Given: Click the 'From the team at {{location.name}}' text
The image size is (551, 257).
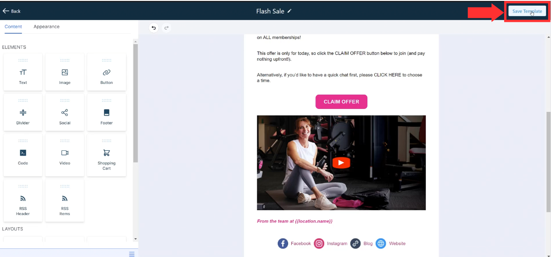Looking at the screenshot, I should 295,221.
